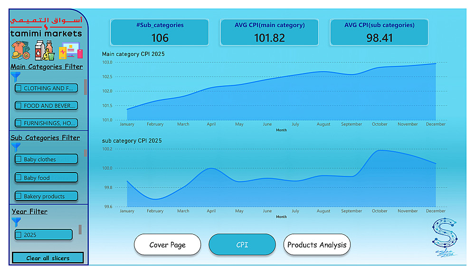Click the 101.82 average CPI value

pos(269,38)
